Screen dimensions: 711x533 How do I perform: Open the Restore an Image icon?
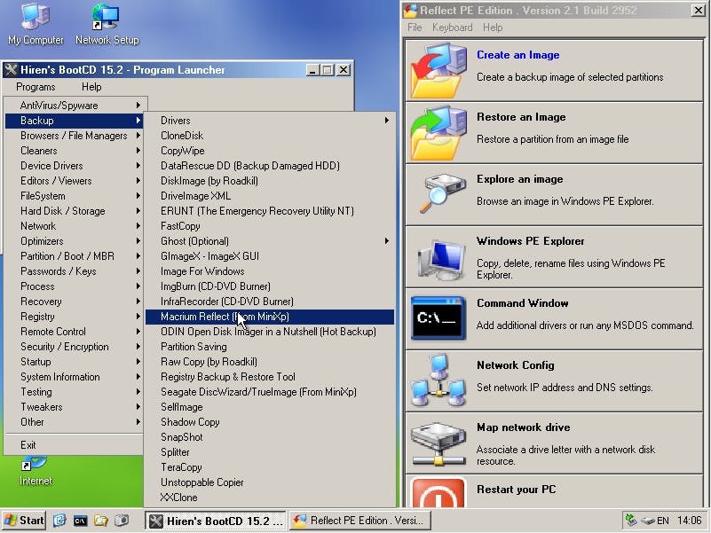point(438,132)
